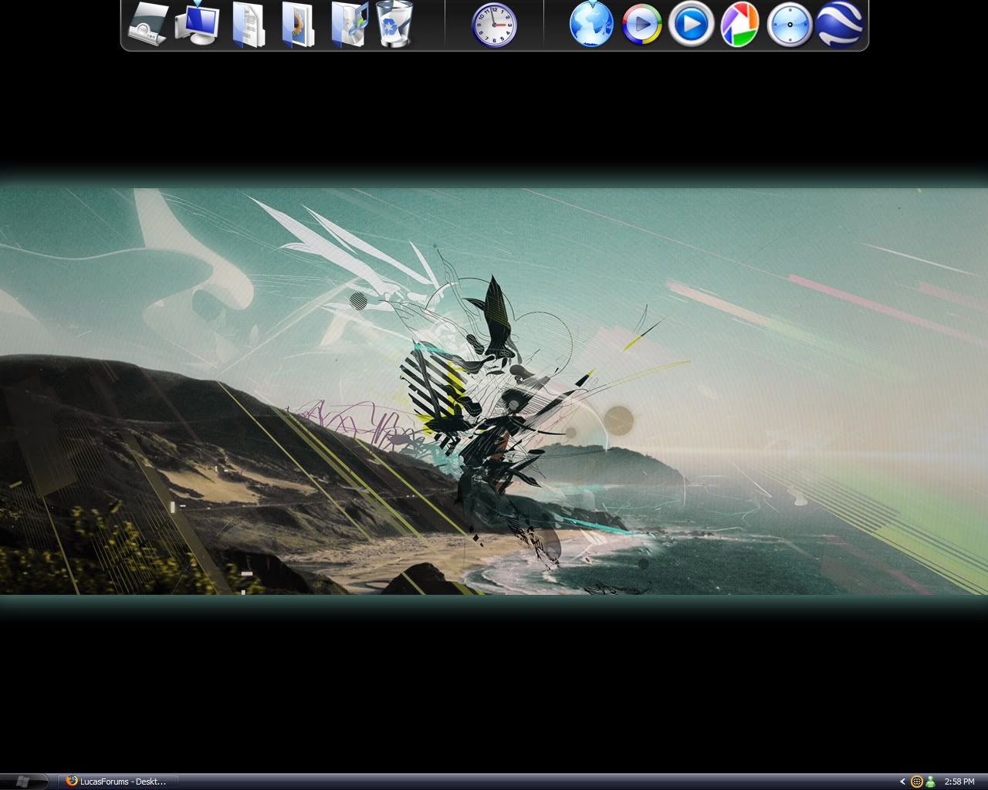Click the yellow globe tray icon

click(x=917, y=782)
